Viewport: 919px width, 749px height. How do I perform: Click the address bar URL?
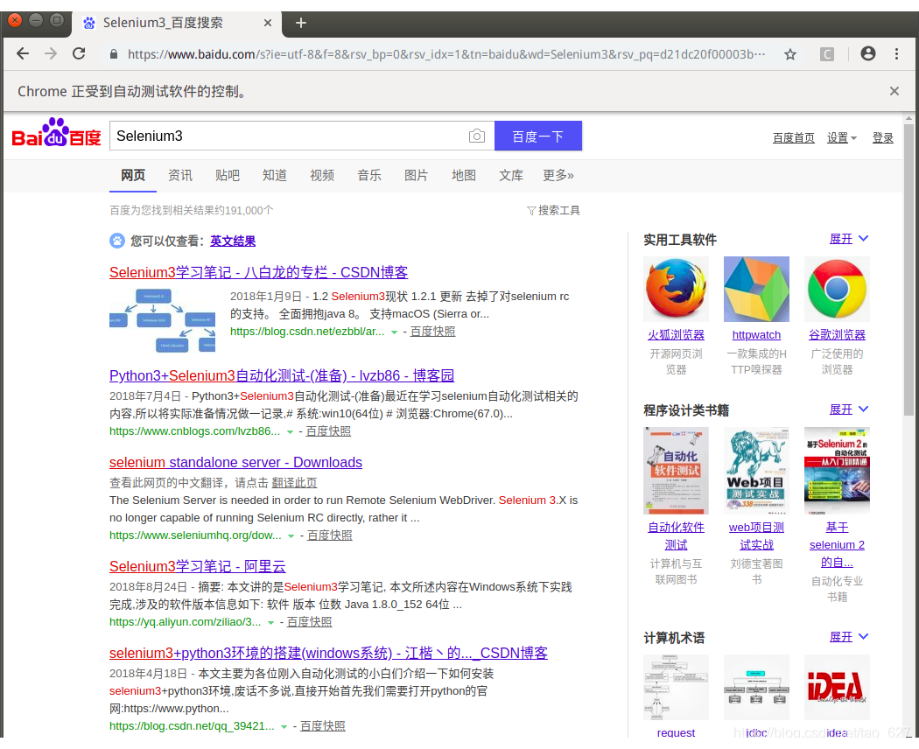tap(446, 54)
